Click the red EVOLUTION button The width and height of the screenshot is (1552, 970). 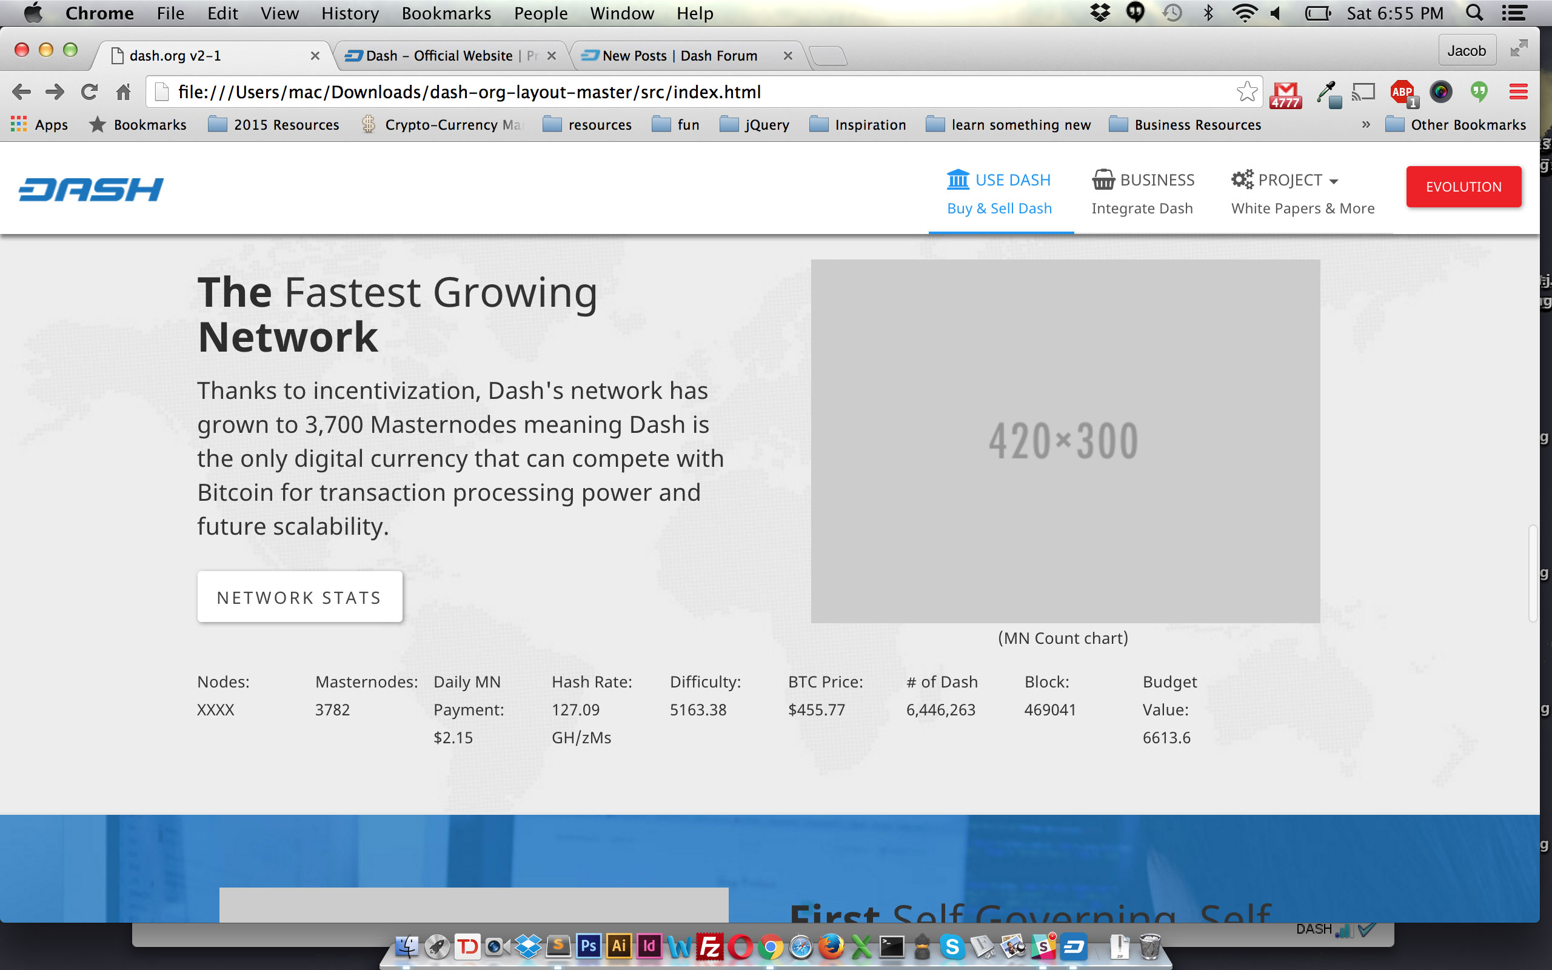tap(1463, 187)
